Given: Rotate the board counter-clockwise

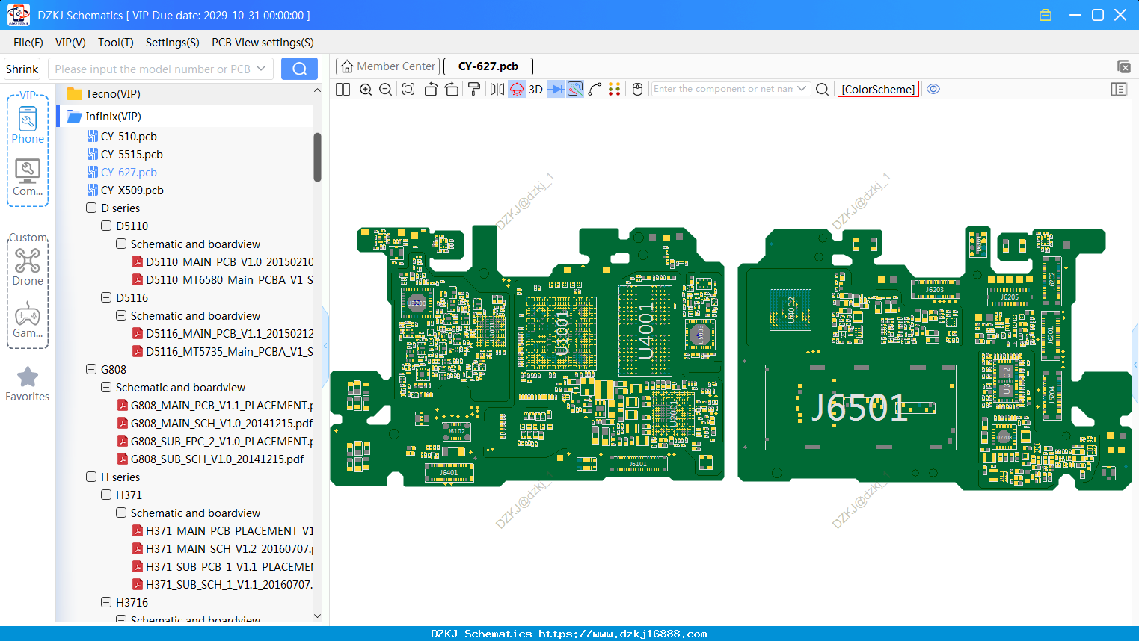Looking at the screenshot, I should click(x=431, y=89).
